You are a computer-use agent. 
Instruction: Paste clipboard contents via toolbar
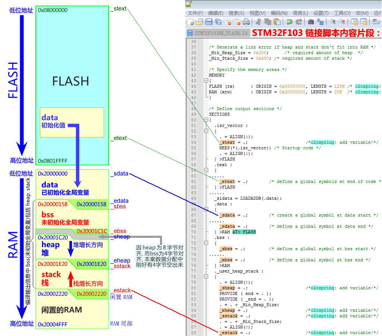(x=277, y=22)
